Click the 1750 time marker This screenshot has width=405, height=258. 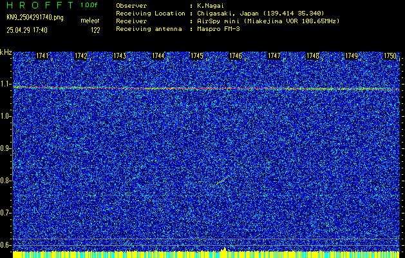[x=390, y=56]
